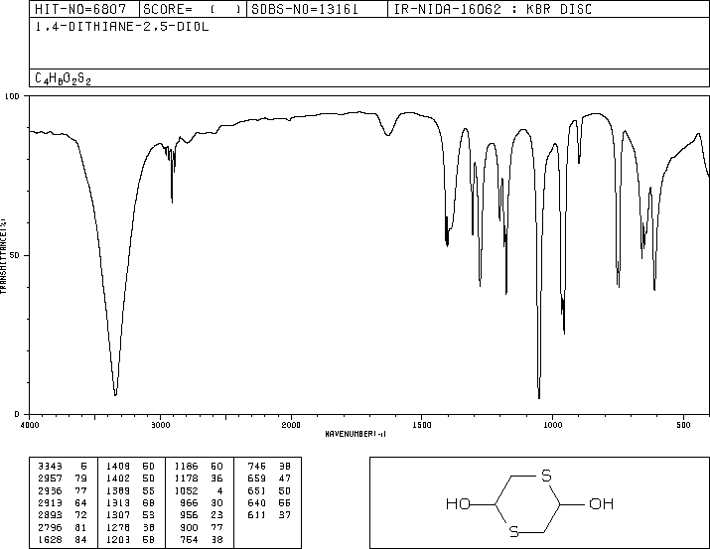Image resolution: width=710 pixels, height=549 pixels.
Task: Click the left HO group in structure
Action: 458,503
